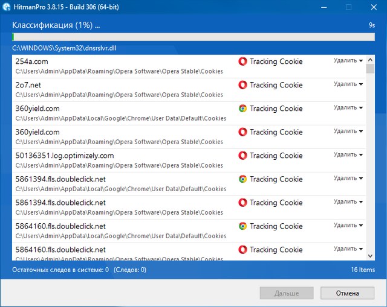Click the Chrome icon in the 360yield.com row
This screenshot has height=307, width=387.
[x=242, y=109]
